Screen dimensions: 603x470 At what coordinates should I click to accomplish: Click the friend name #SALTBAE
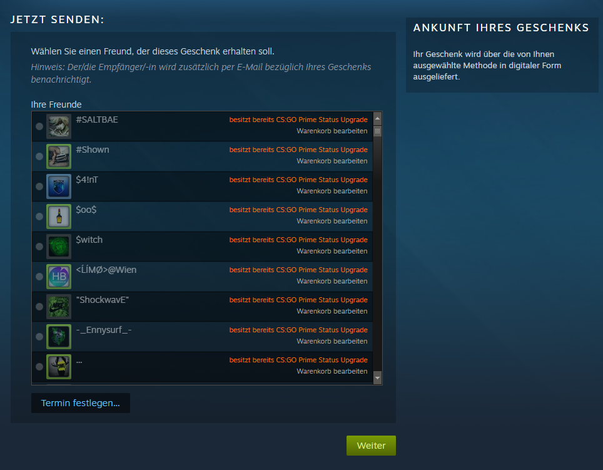pyautogui.click(x=97, y=120)
